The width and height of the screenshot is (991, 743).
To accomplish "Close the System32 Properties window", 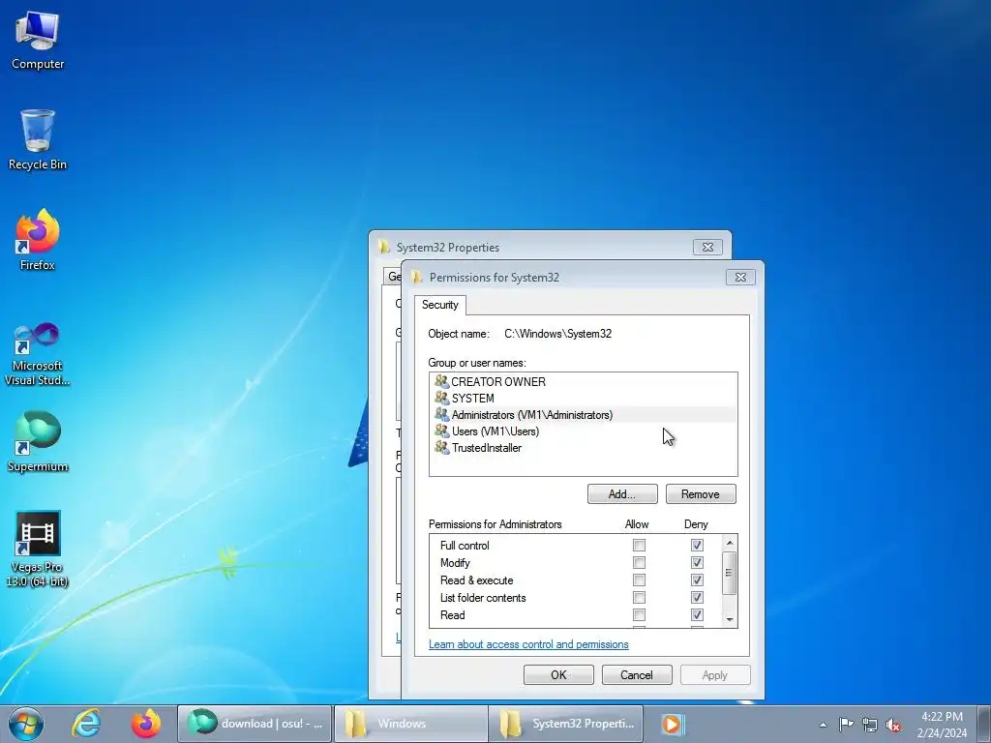I will [x=707, y=247].
